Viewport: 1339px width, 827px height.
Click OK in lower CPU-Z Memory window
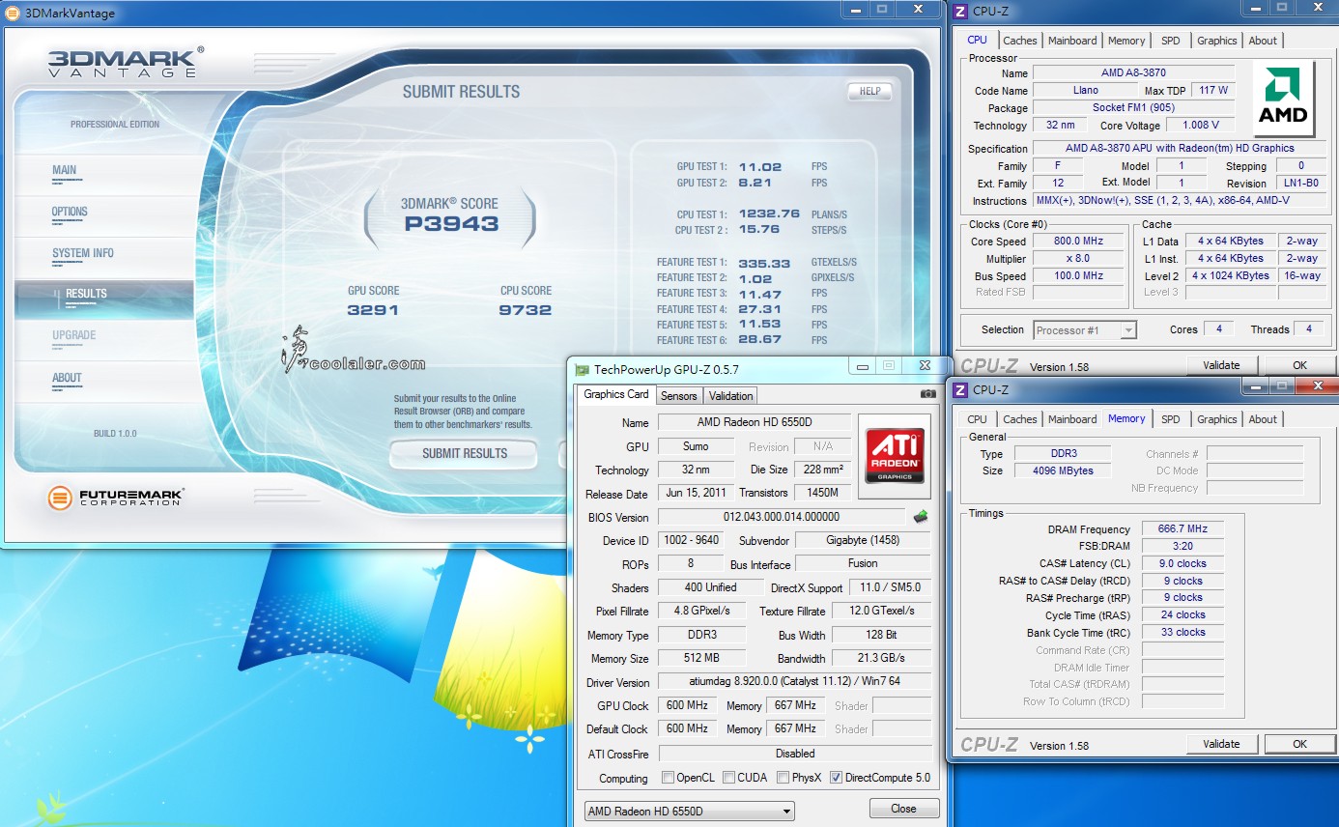pos(1299,744)
